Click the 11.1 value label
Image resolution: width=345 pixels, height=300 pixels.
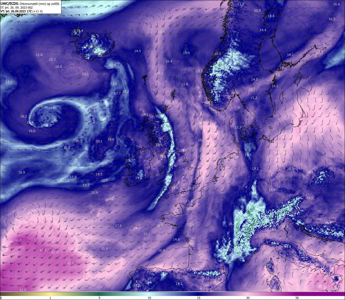(x=179, y=284)
